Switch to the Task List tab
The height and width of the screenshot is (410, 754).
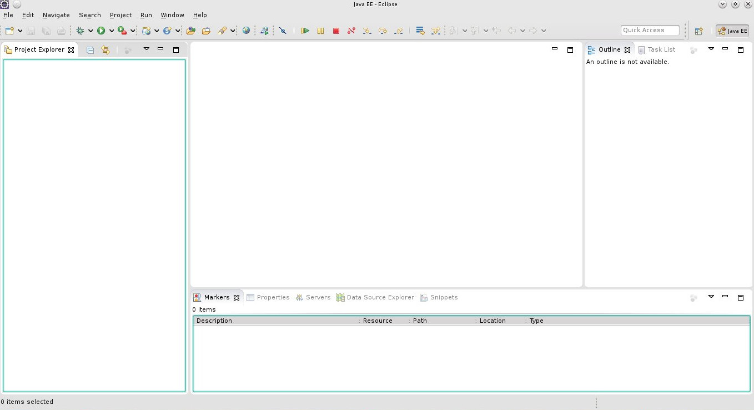pyautogui.click(x=657, y=49)
